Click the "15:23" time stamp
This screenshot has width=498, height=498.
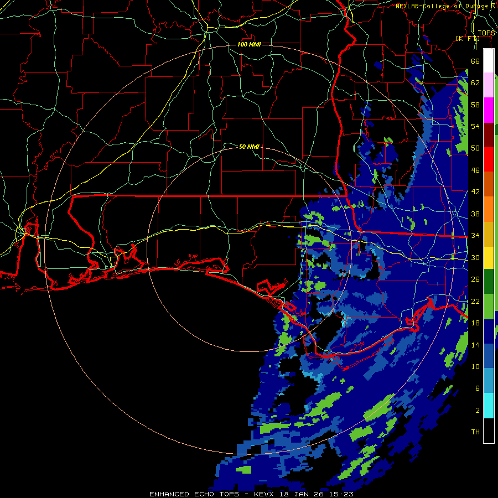point(343,494)
